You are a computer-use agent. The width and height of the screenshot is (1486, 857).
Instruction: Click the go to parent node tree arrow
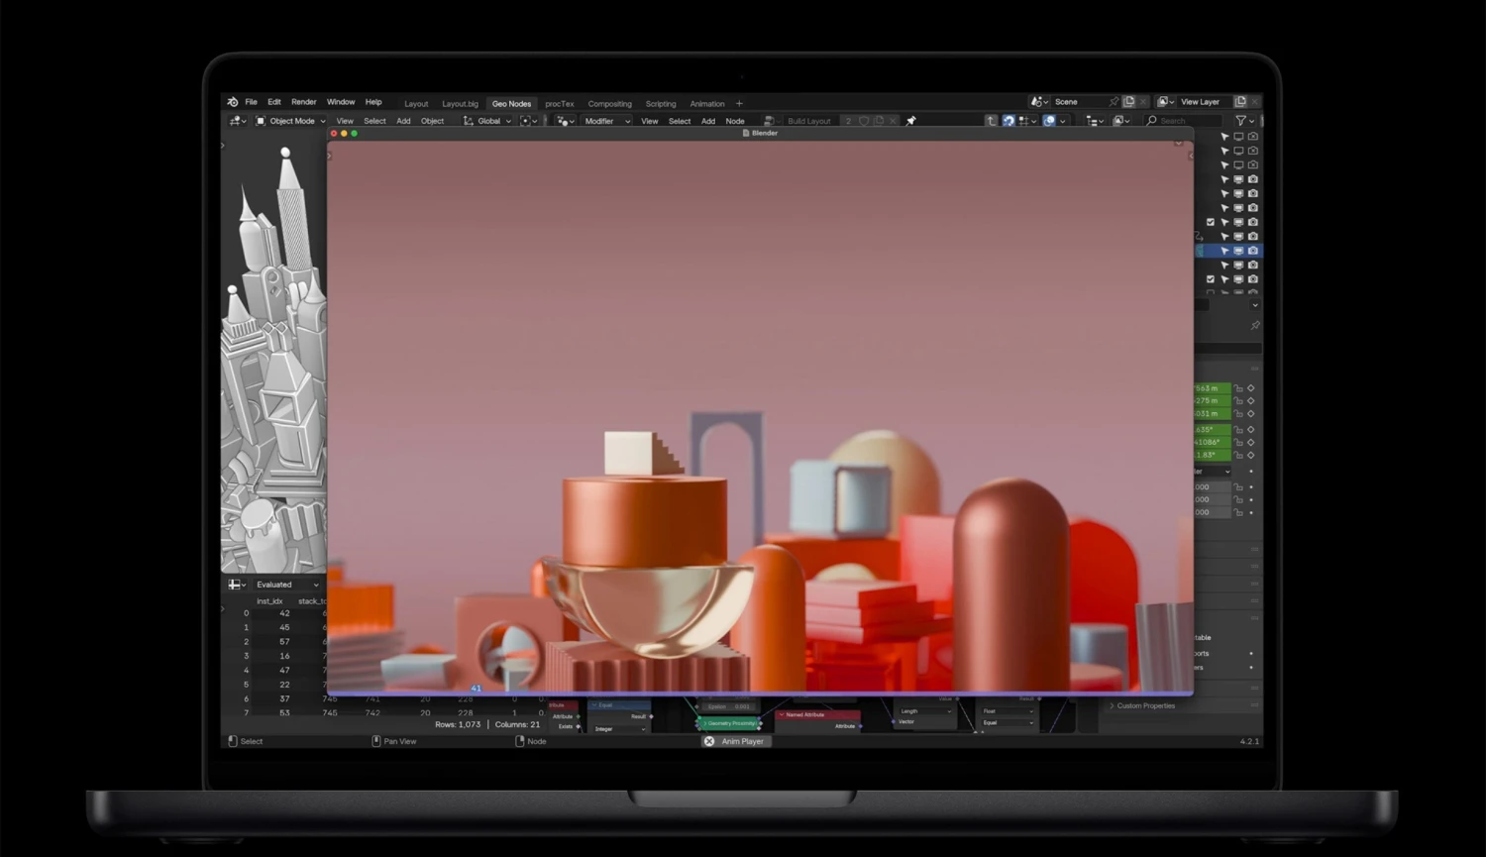[x=991, y=121]
